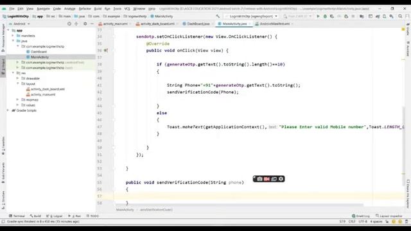
Task: Open the Project side tool window tab
Action: (x=3, y=67)
